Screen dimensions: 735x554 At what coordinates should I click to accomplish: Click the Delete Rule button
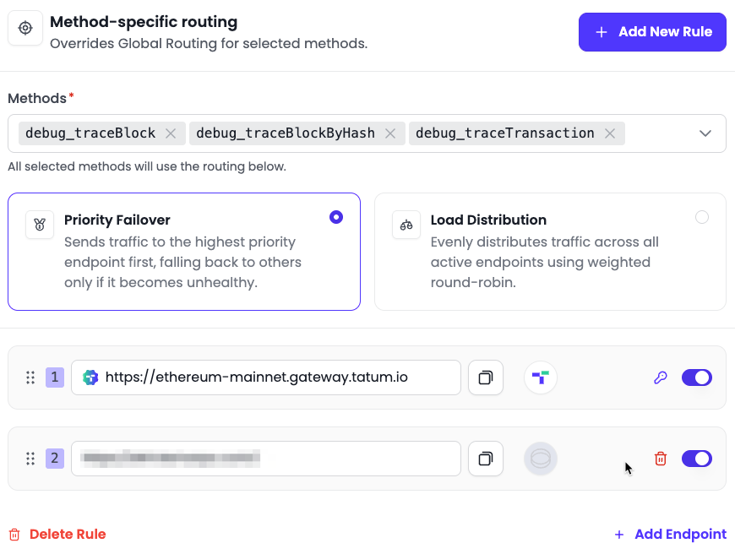tap(57, 534)
